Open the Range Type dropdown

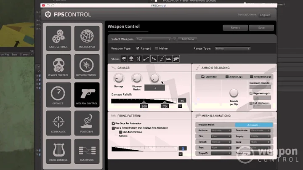(x=232, y=48)
